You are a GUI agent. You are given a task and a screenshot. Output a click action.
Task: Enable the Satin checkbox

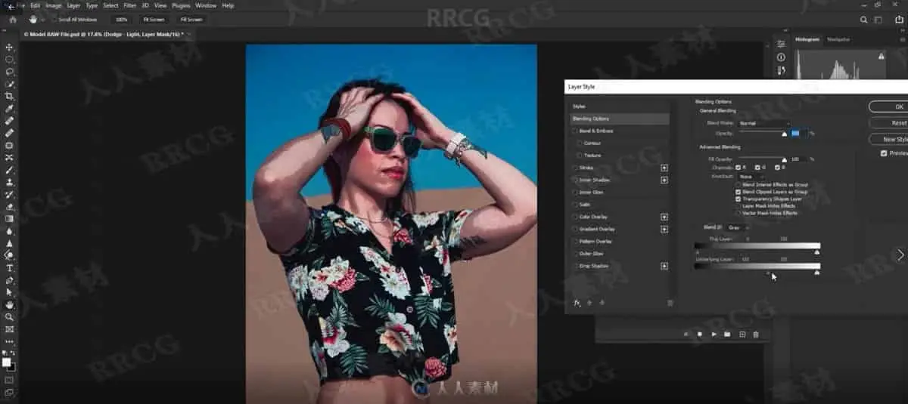pyautogui.click(x=575, y=205)
